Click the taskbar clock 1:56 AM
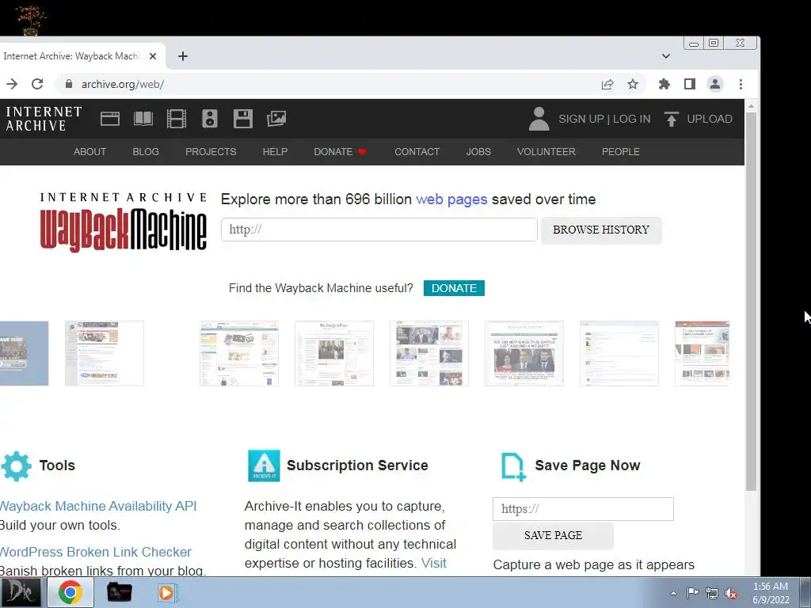 pos(770,593)
